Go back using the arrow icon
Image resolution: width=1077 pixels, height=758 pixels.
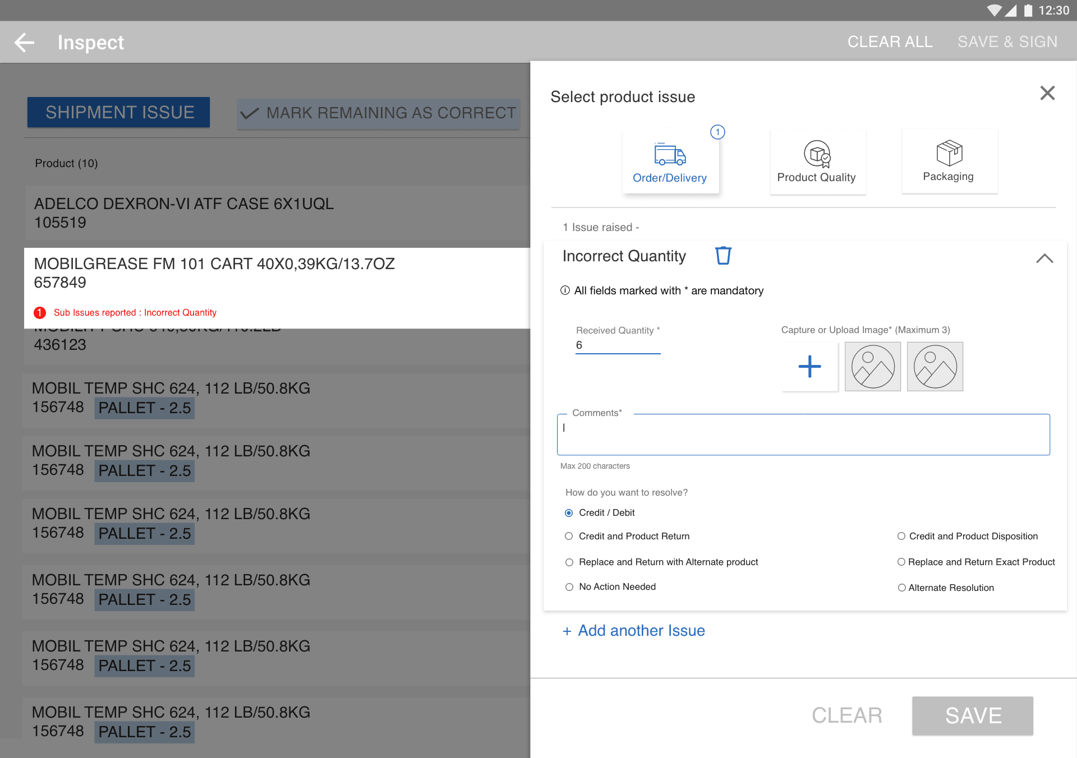(x=24, y=43)
